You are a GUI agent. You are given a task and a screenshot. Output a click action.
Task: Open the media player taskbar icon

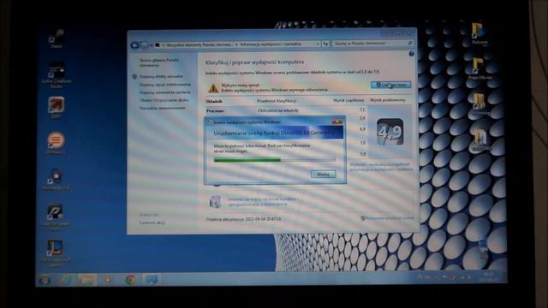[x=108, y=280]
